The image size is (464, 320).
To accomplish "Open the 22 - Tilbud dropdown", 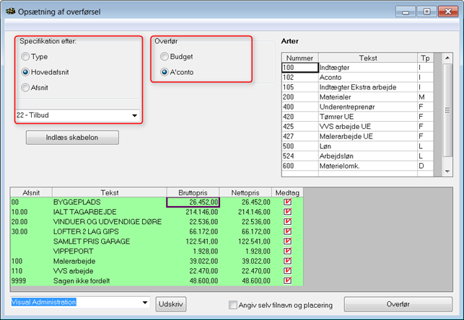I will pyautogui.click(x=134, y=115).
